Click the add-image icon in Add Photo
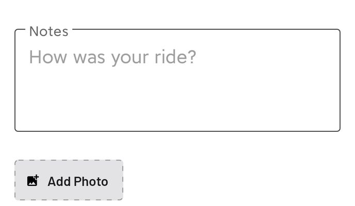355x206 pixels. pyautogui.click(x=33, y=181)
